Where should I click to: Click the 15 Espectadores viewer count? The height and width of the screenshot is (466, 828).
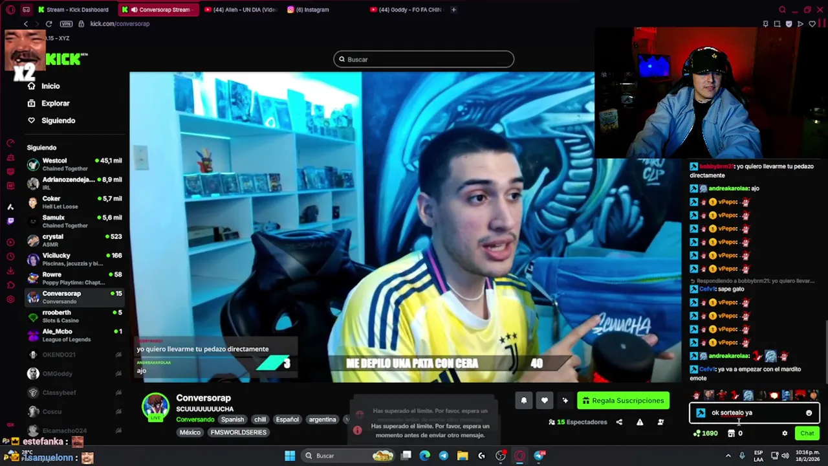[578, 422]
